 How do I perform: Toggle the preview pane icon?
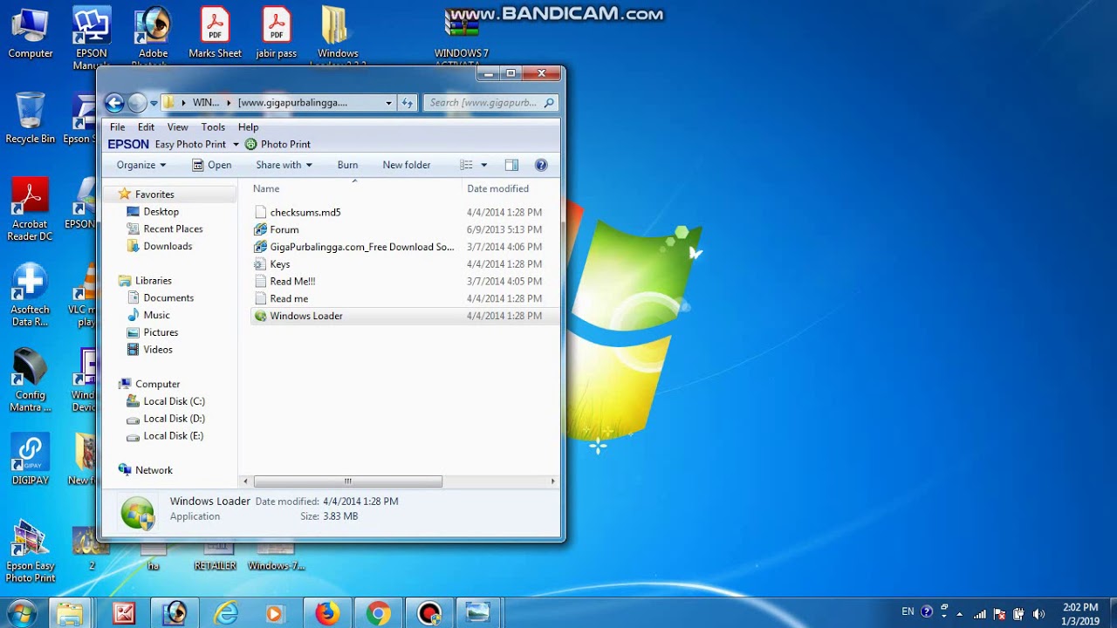511,165
